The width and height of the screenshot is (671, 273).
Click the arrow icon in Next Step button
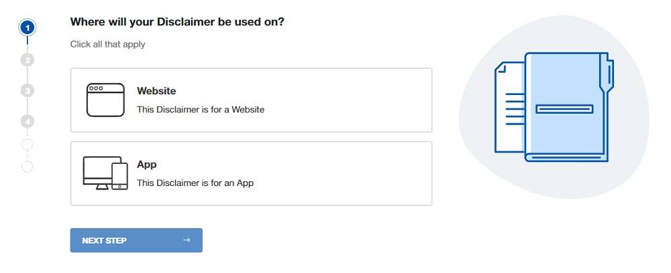(187, 240)
